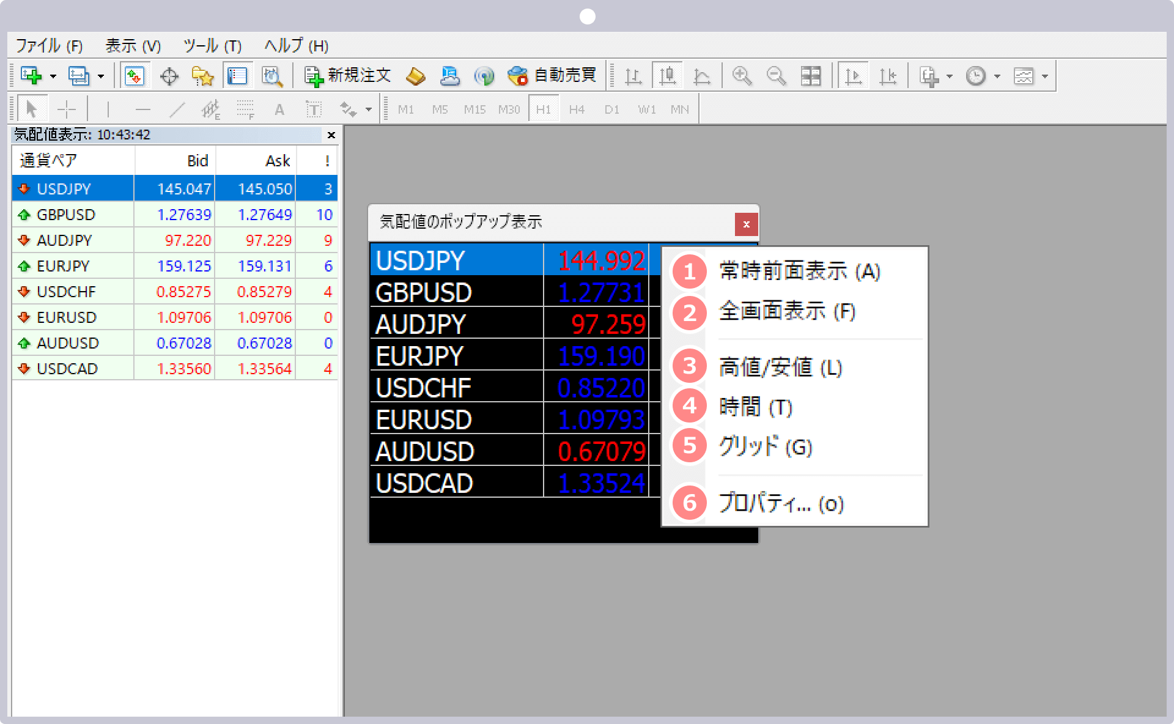Click the new chart icon
Viewport: 1174px width, 724px height.
point(31,76)
